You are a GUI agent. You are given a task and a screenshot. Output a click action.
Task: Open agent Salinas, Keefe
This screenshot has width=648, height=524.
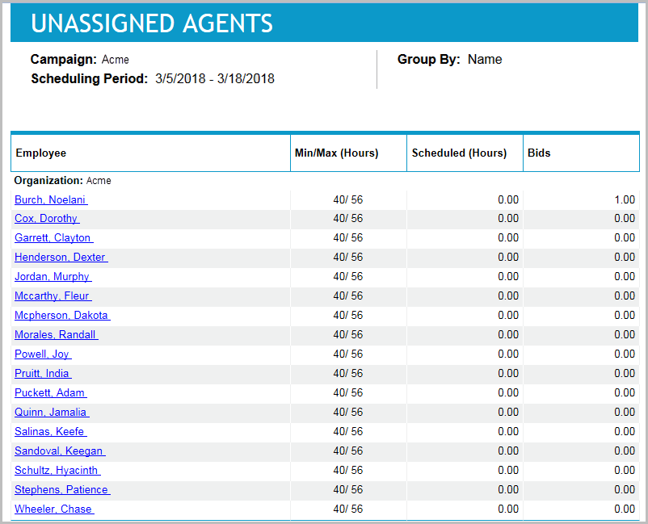coord(49,432)
